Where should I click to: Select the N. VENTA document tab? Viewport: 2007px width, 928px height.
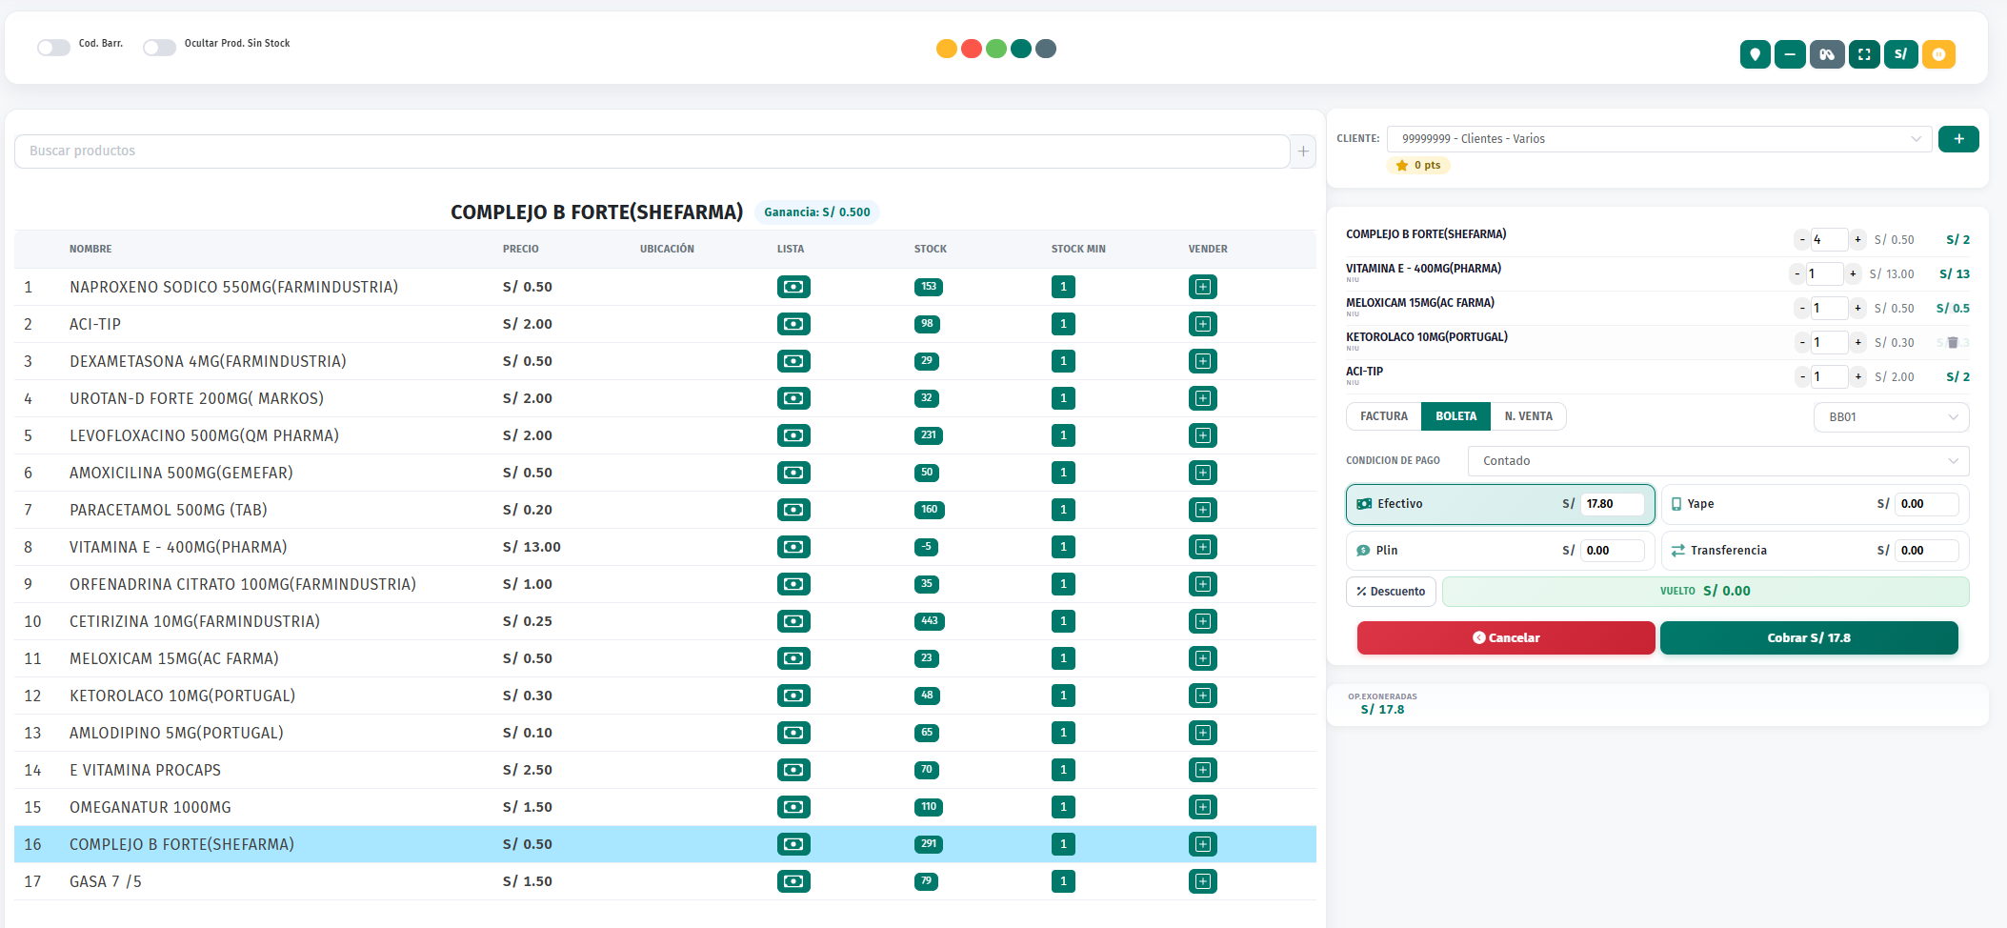(1528, 416)
